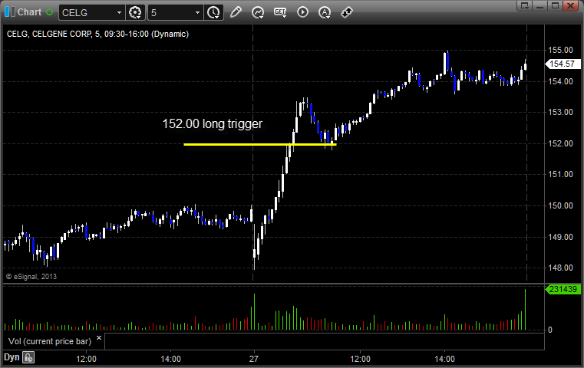Select the pencil drawing tools icon
Viewport: 584px width, 368px height.
pyautogui.click(x=236, y=12)
